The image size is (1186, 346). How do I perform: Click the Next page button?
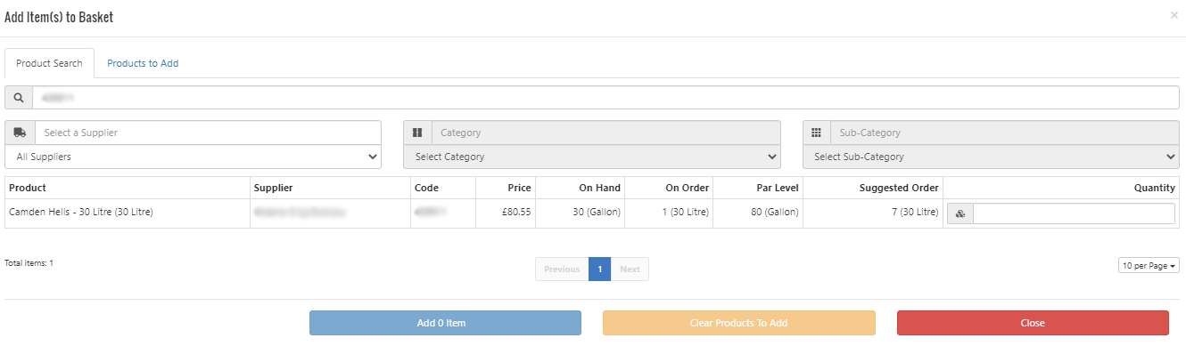pyautogui.click(x=630, y=269)
